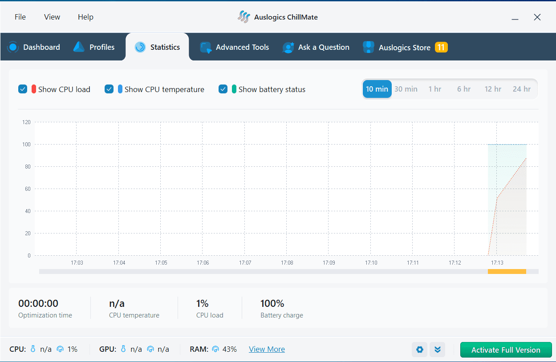
Task: Click the Ask a Question person icon
Action: (288, 47)
